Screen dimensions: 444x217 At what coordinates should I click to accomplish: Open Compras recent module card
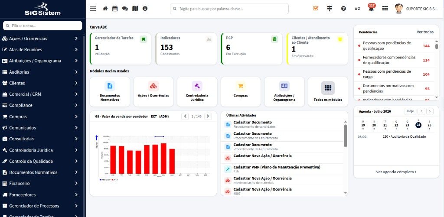pyautogui.click(x=241, y=92)
